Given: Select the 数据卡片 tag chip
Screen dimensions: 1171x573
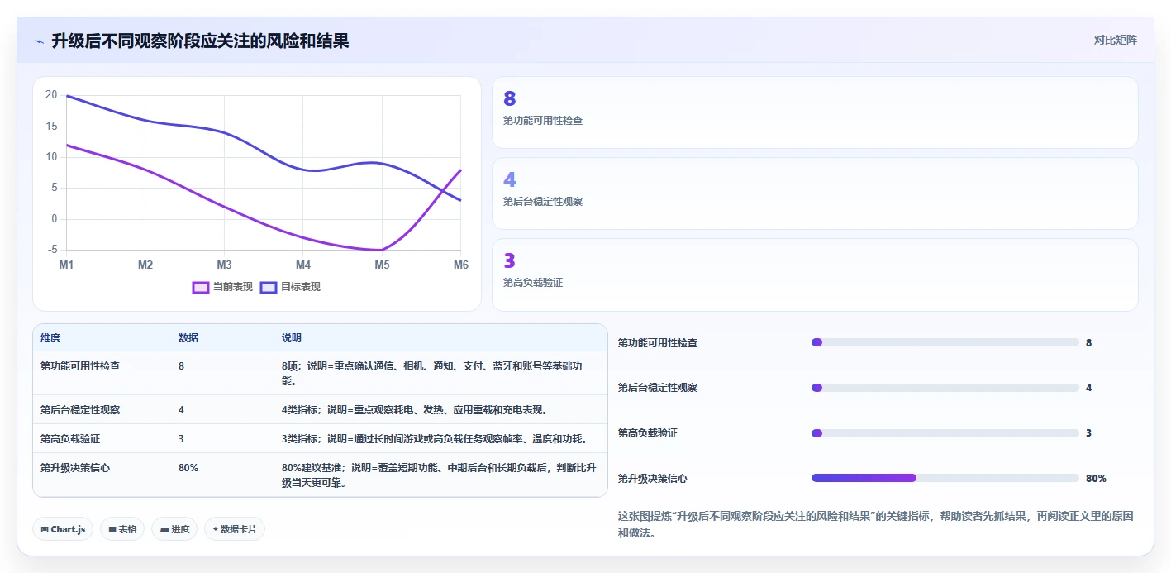Looking at the screenshot, I should coord(235,529).
